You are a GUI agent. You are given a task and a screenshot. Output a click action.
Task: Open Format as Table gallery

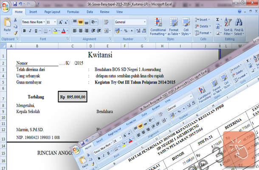coord(174,26)
